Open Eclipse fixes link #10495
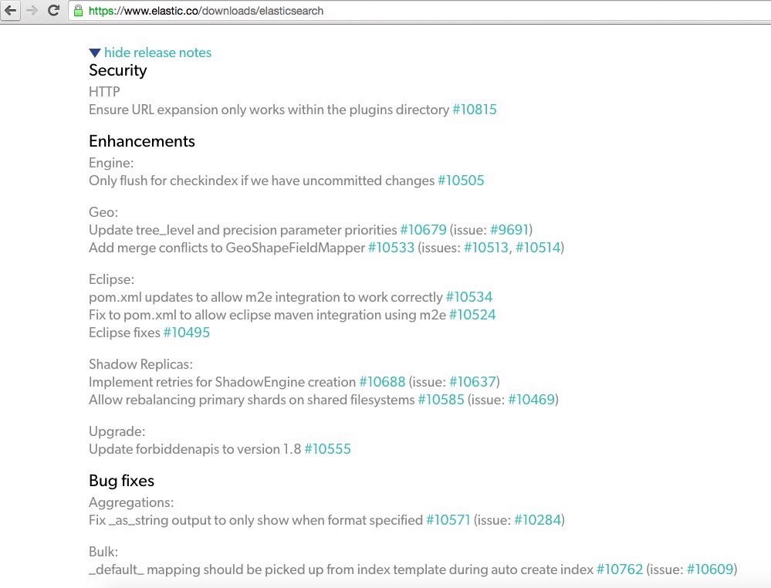 coord(186,333)
